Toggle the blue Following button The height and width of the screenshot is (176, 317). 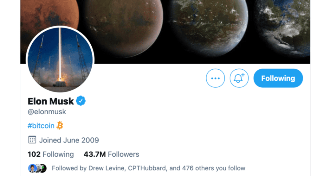pos(278,78)
